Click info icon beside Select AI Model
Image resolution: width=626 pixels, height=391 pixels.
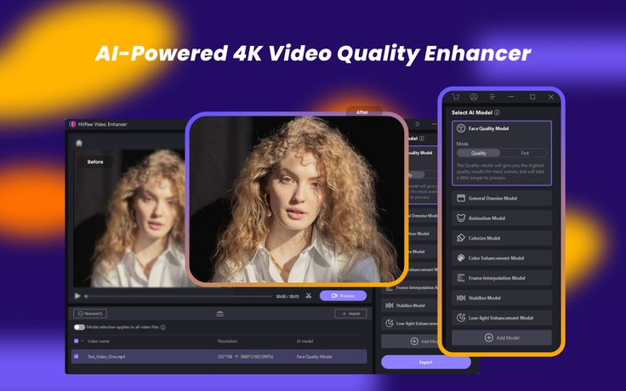point(497,112)
